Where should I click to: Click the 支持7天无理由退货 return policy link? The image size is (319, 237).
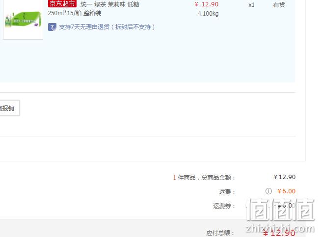pos(107,27)
